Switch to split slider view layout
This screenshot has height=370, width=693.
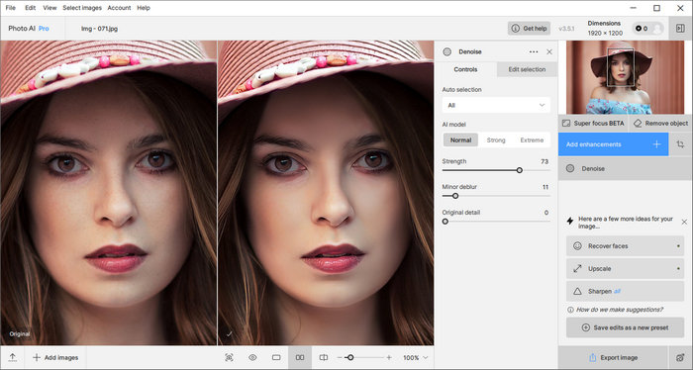click(x=324, y=358)
